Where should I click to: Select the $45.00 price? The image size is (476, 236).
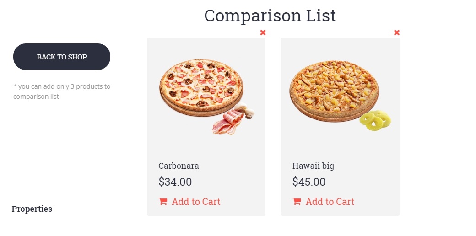pos(309,182)
